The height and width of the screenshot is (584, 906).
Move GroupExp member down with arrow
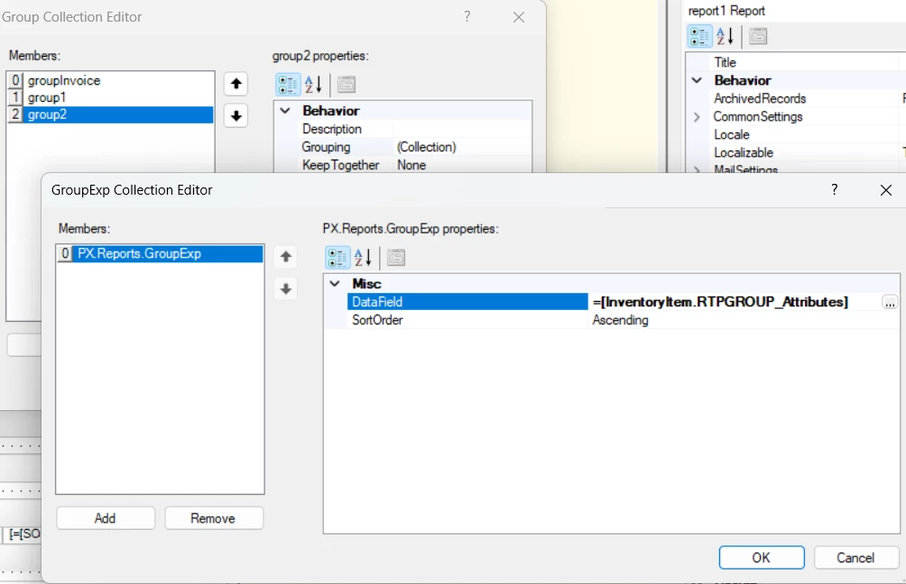point(286,289)
